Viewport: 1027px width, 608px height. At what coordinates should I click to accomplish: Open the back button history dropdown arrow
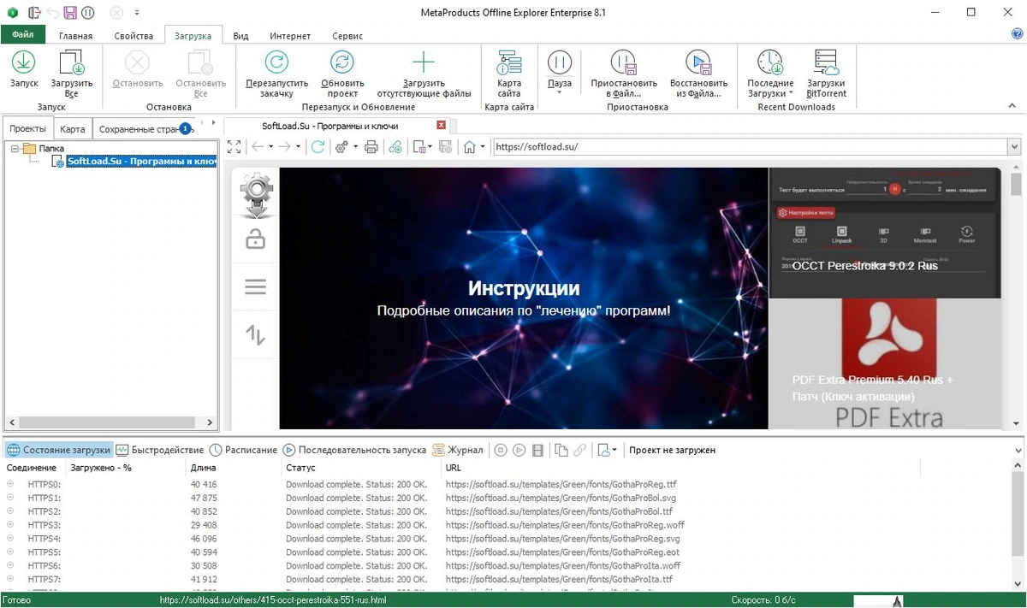coord(270,147)
